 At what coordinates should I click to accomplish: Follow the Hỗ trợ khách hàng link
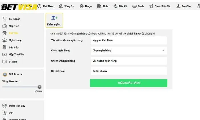(x=129, y=34)
